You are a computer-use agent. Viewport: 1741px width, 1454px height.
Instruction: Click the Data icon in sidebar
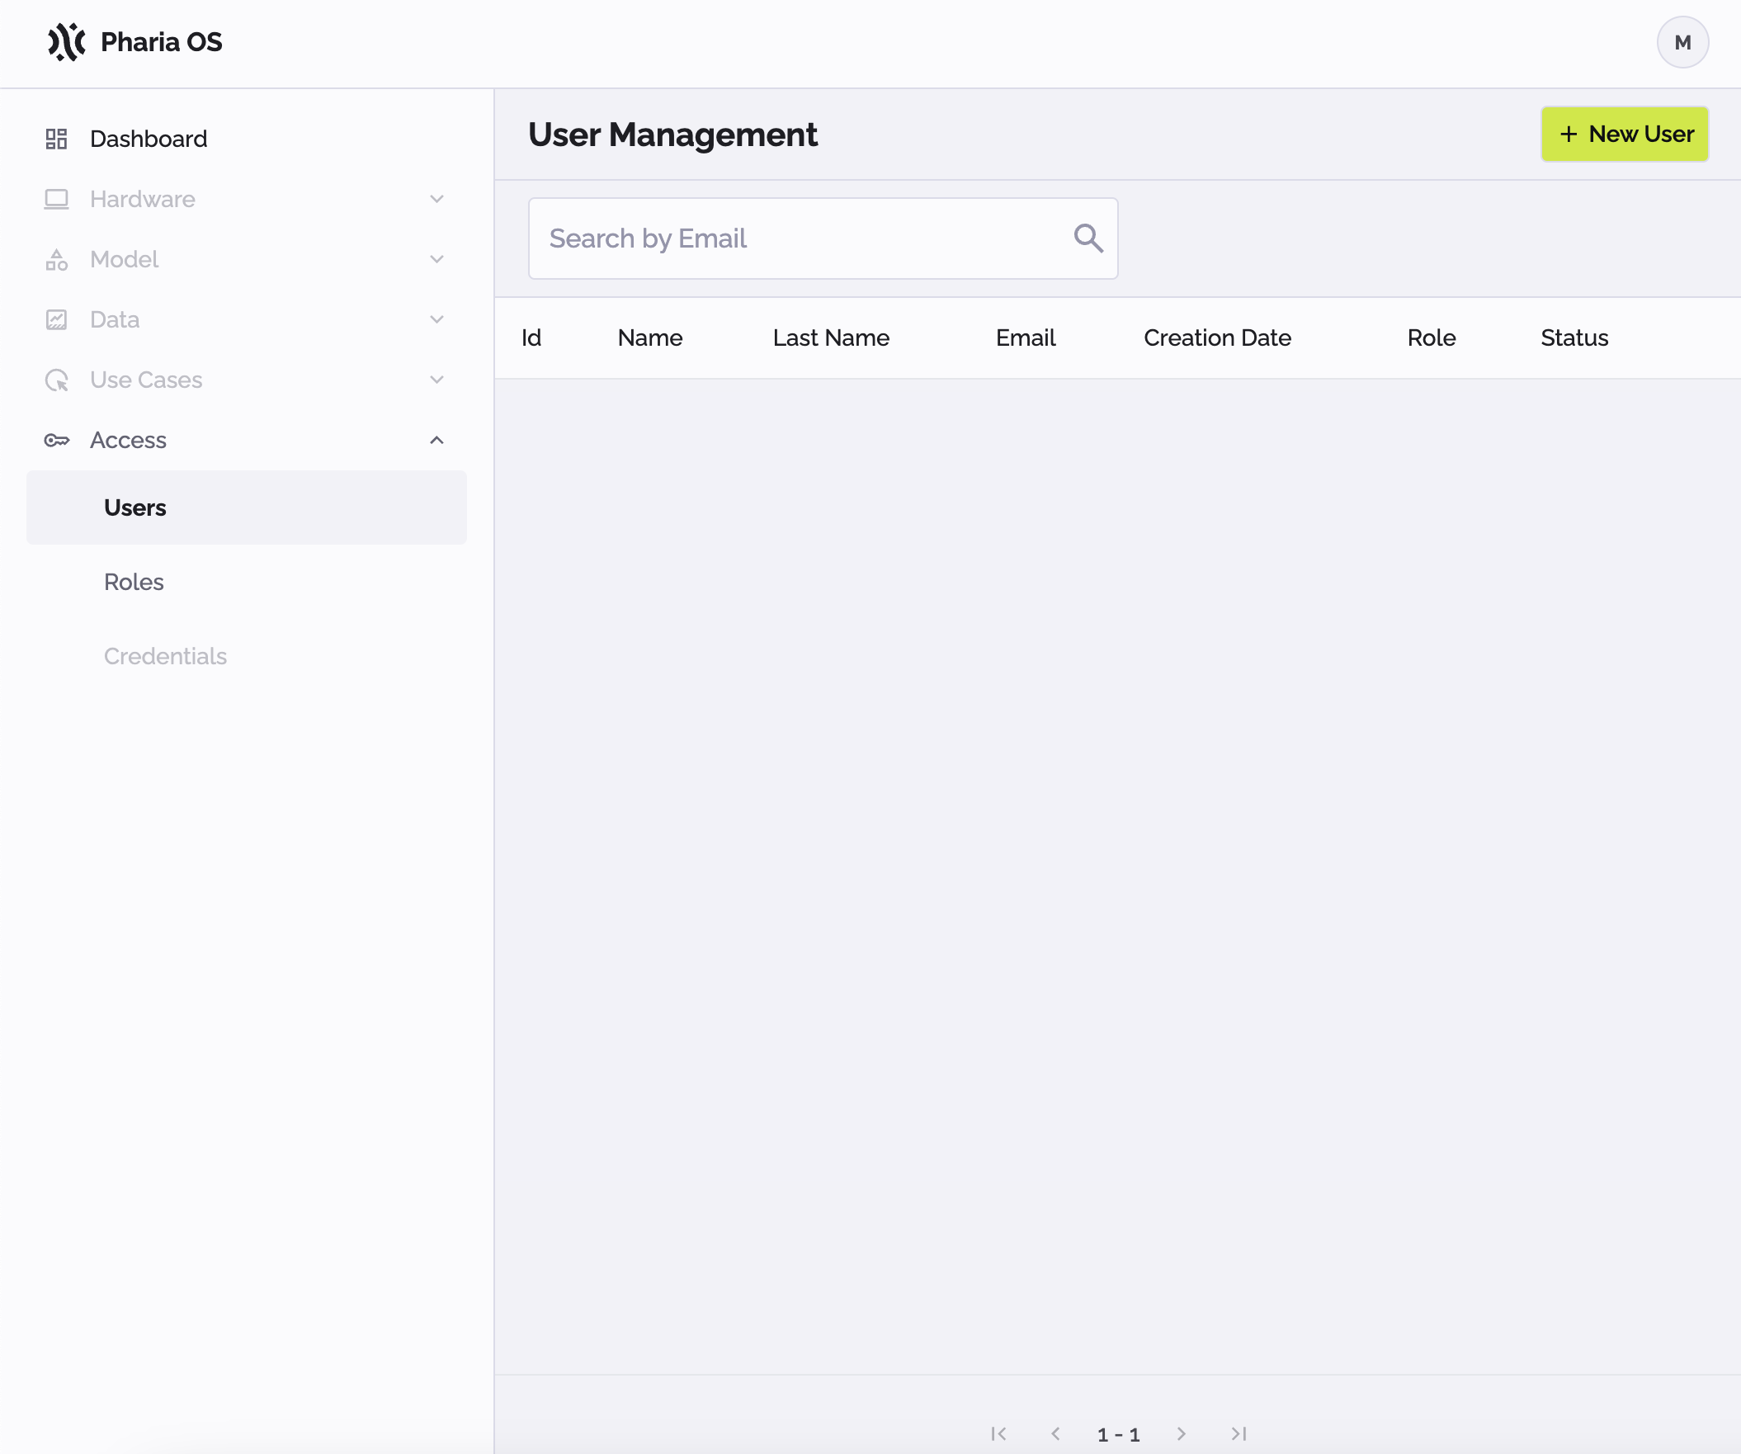[x=58, y=319]
